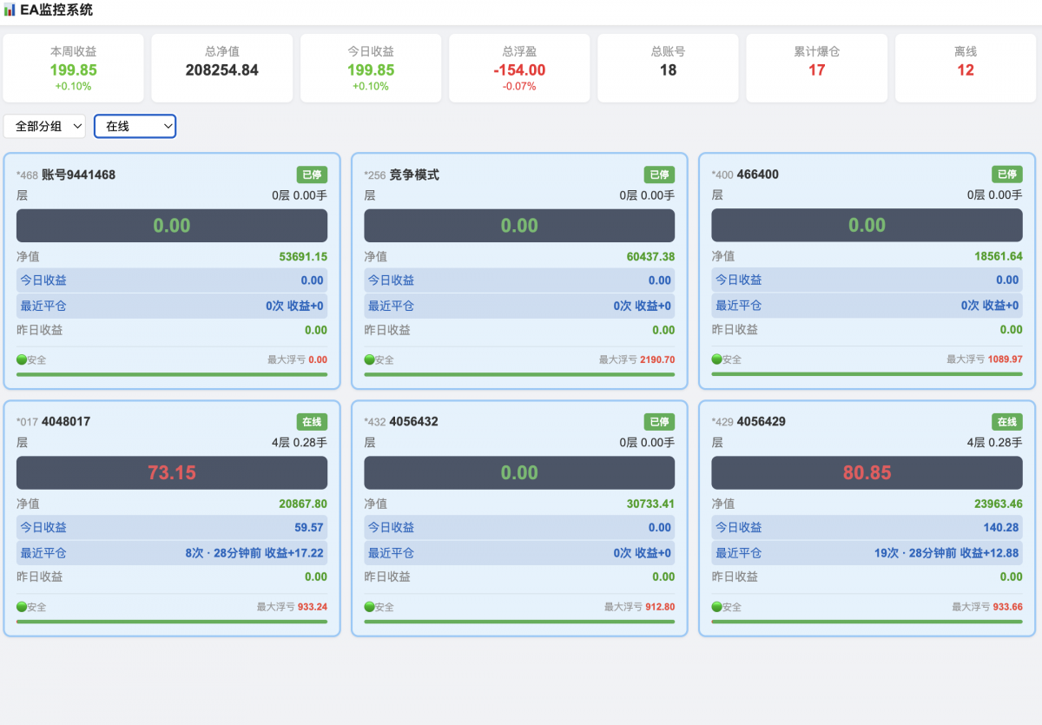The width and height of the screenshot is (1042, 725).
Task: Open the 在线 status filter dropdown
Action: (x=135, y=126)
